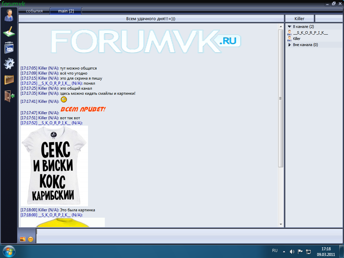Click the chat scrollbar down arrow
344x258 pixels.
pos(281,224)
